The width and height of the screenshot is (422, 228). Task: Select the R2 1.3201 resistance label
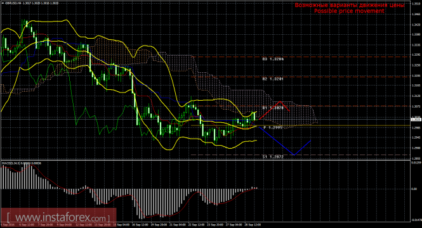[273, 79]
